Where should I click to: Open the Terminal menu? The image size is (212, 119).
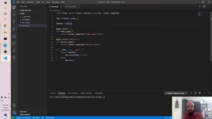tap(55, 2)
